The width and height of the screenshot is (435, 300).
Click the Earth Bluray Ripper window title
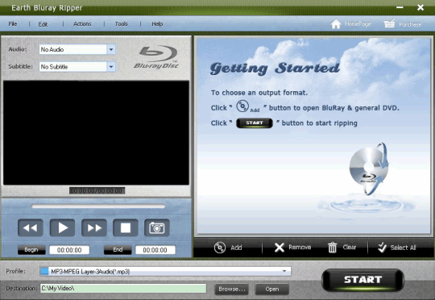click(47, 8)
